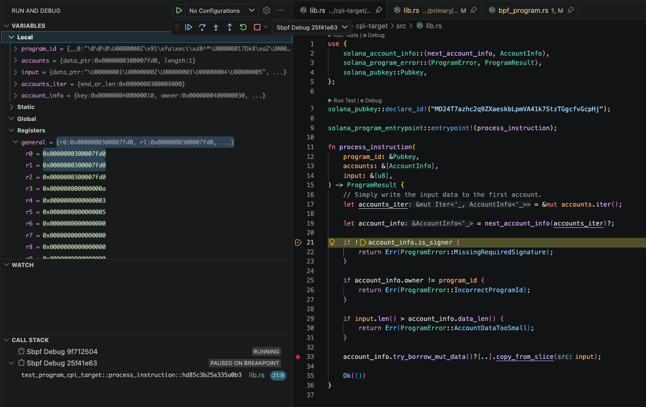646x407 pixels.
Task: Toggle the breakpoint on line 21
Action: coord(298,242)
